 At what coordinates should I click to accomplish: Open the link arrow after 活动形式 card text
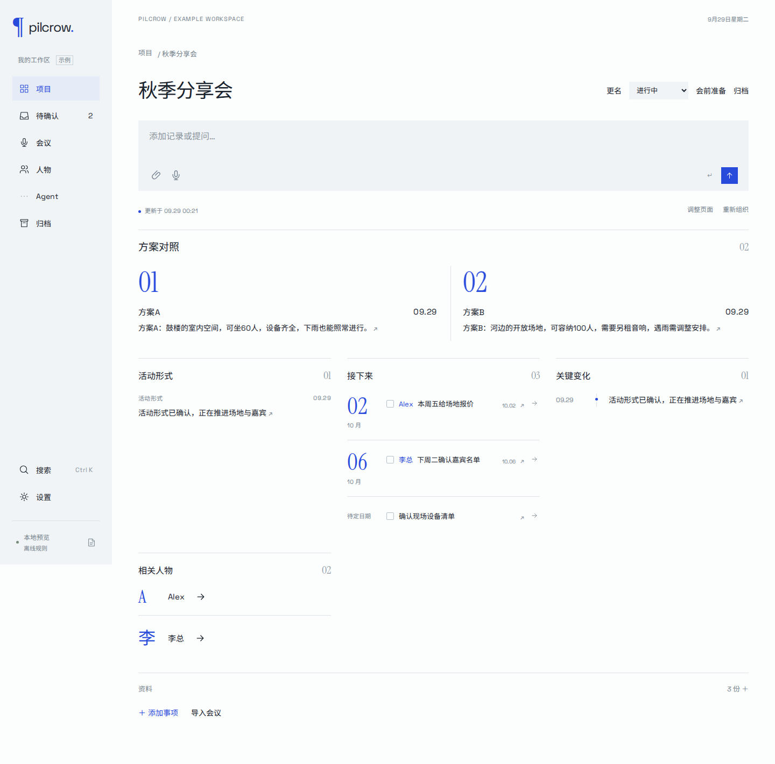point(271,414)
